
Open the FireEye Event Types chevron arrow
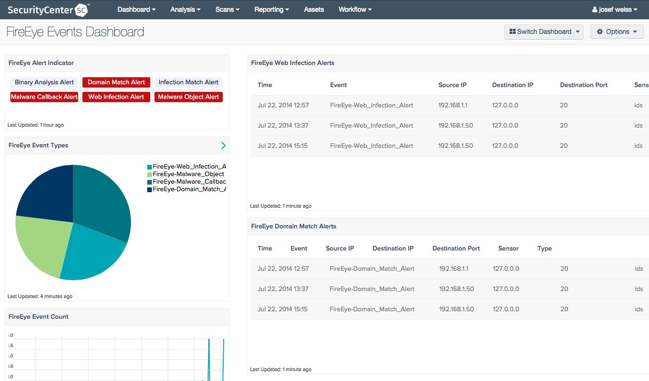click(223, 146)
